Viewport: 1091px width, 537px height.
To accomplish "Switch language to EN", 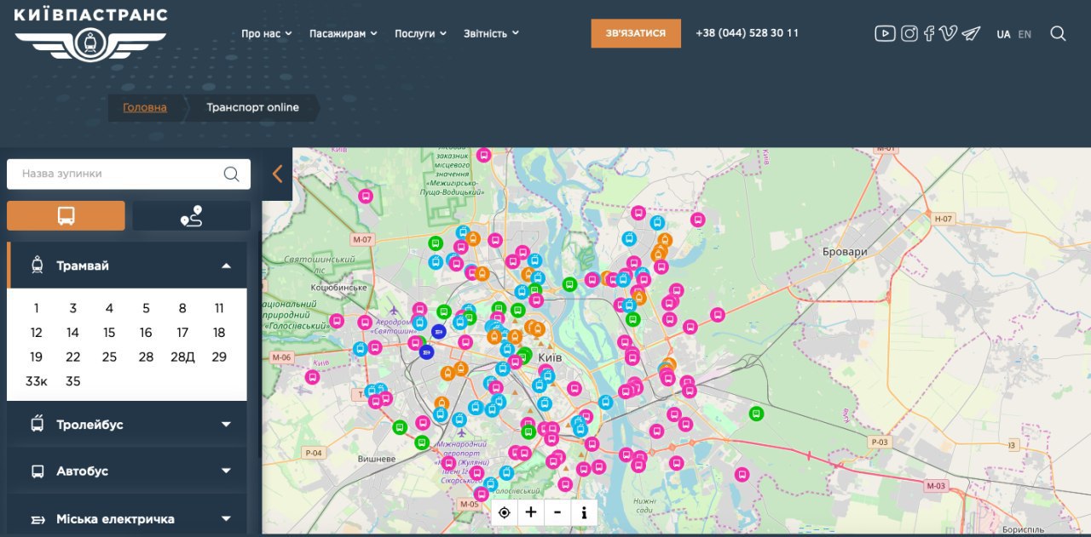I will (1025, 34).
